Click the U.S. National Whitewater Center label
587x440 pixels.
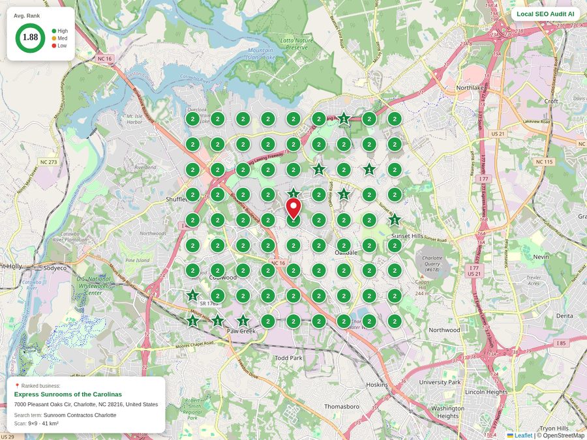point(93,286)
